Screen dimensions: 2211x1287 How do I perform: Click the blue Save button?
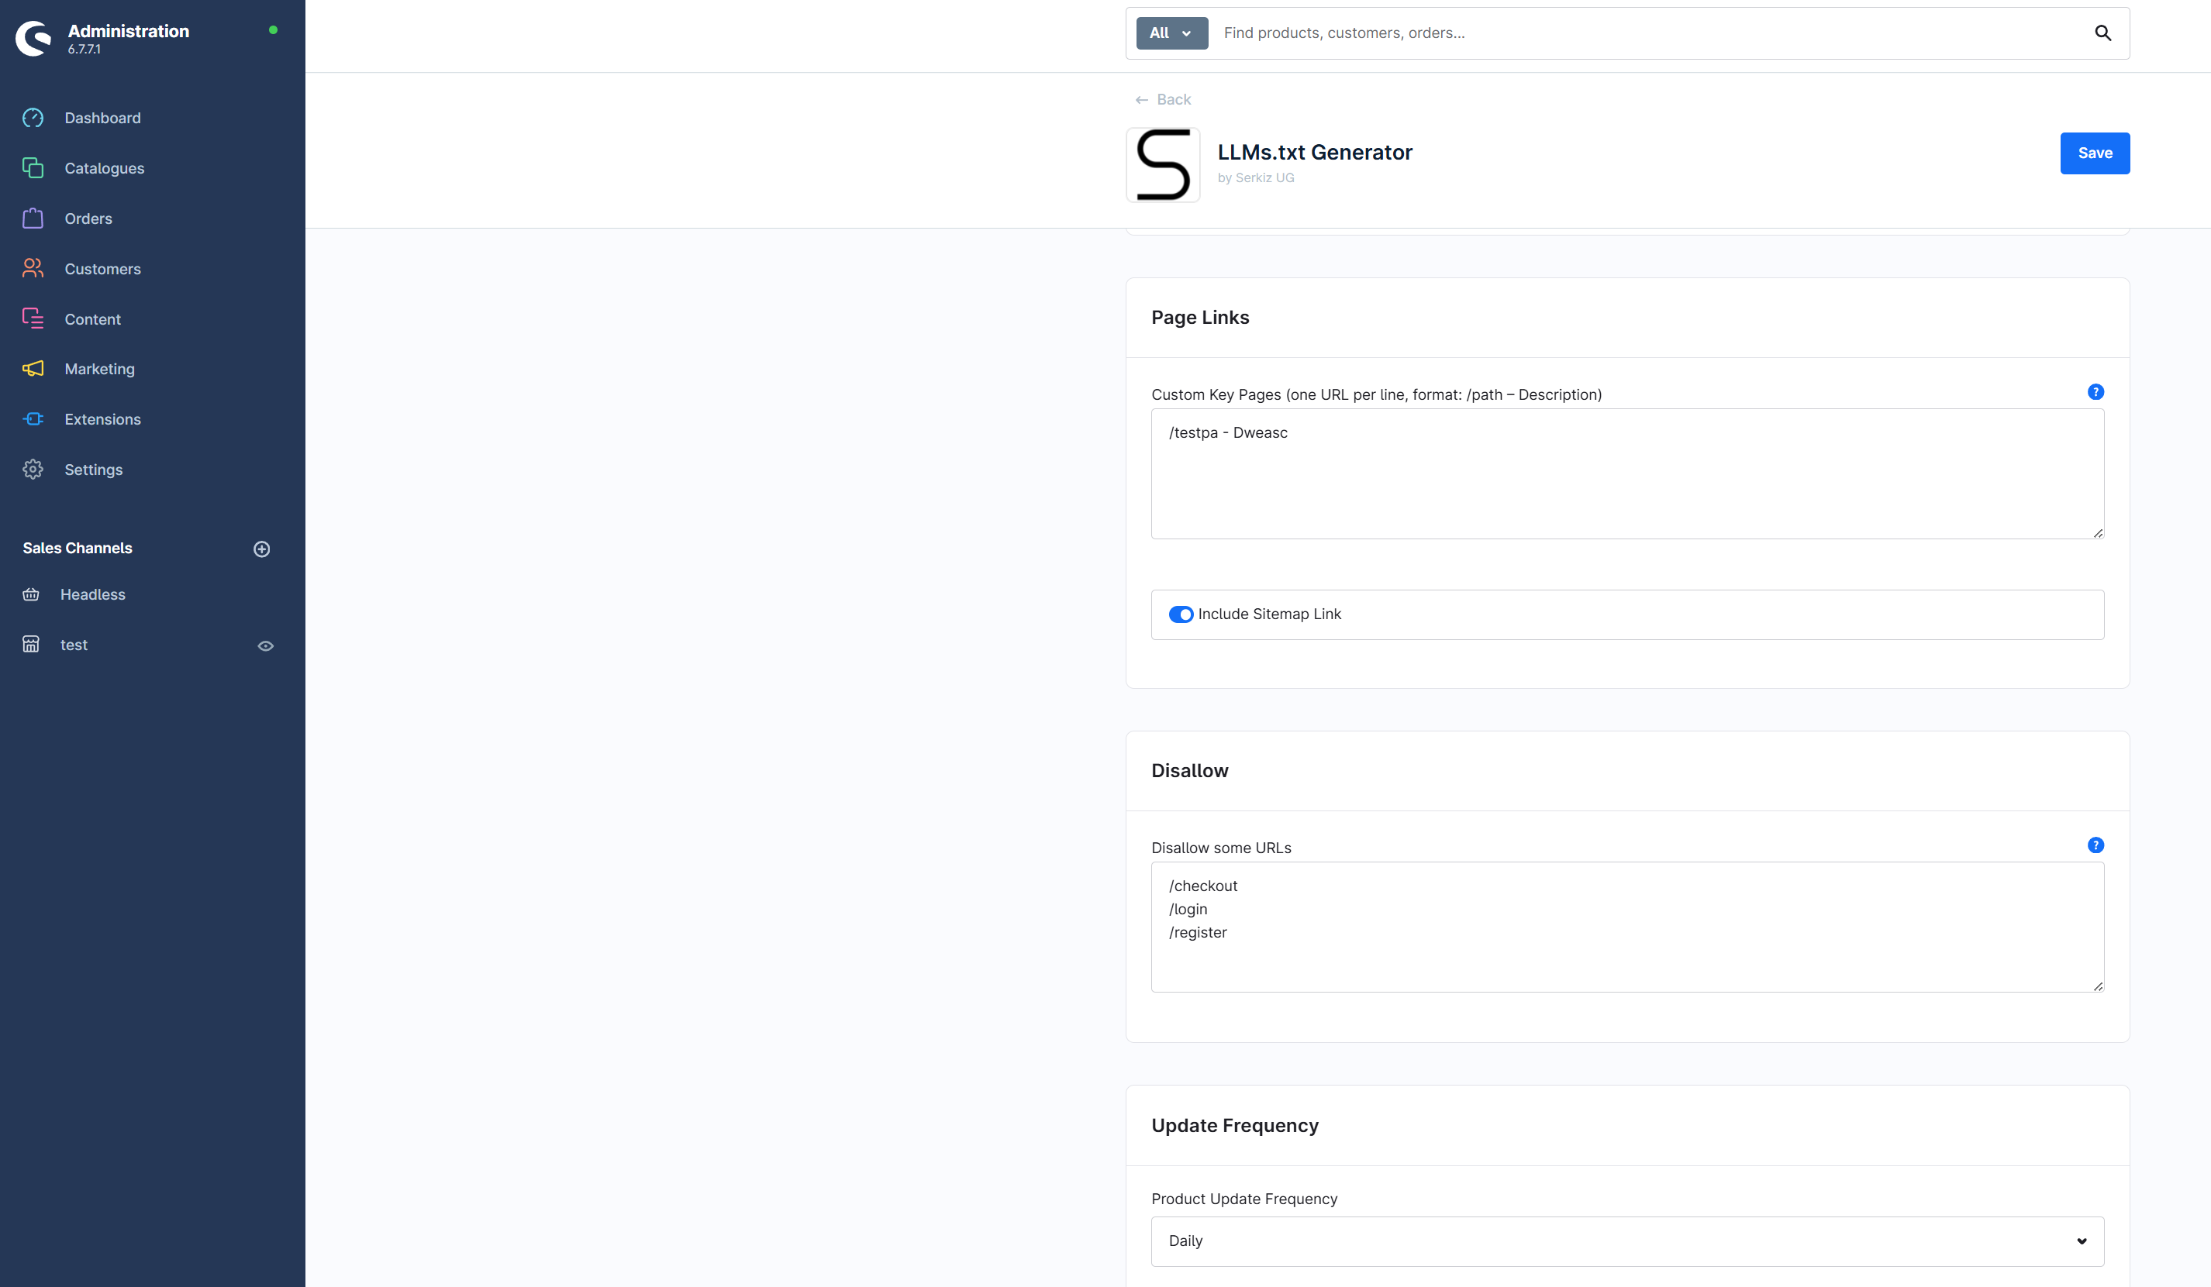2093,153
